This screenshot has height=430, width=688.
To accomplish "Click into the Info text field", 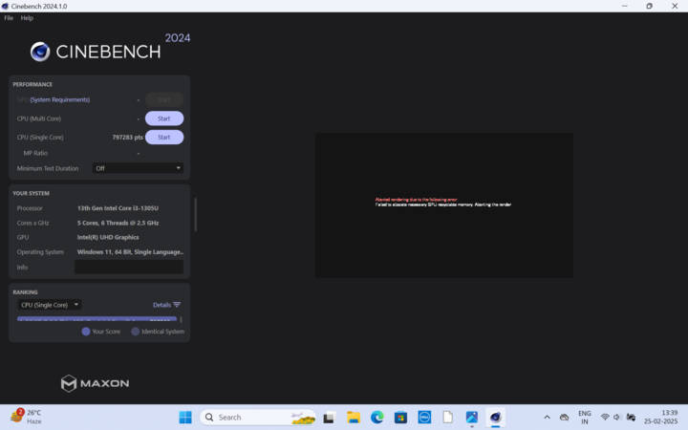I will [x=129, y=267].
